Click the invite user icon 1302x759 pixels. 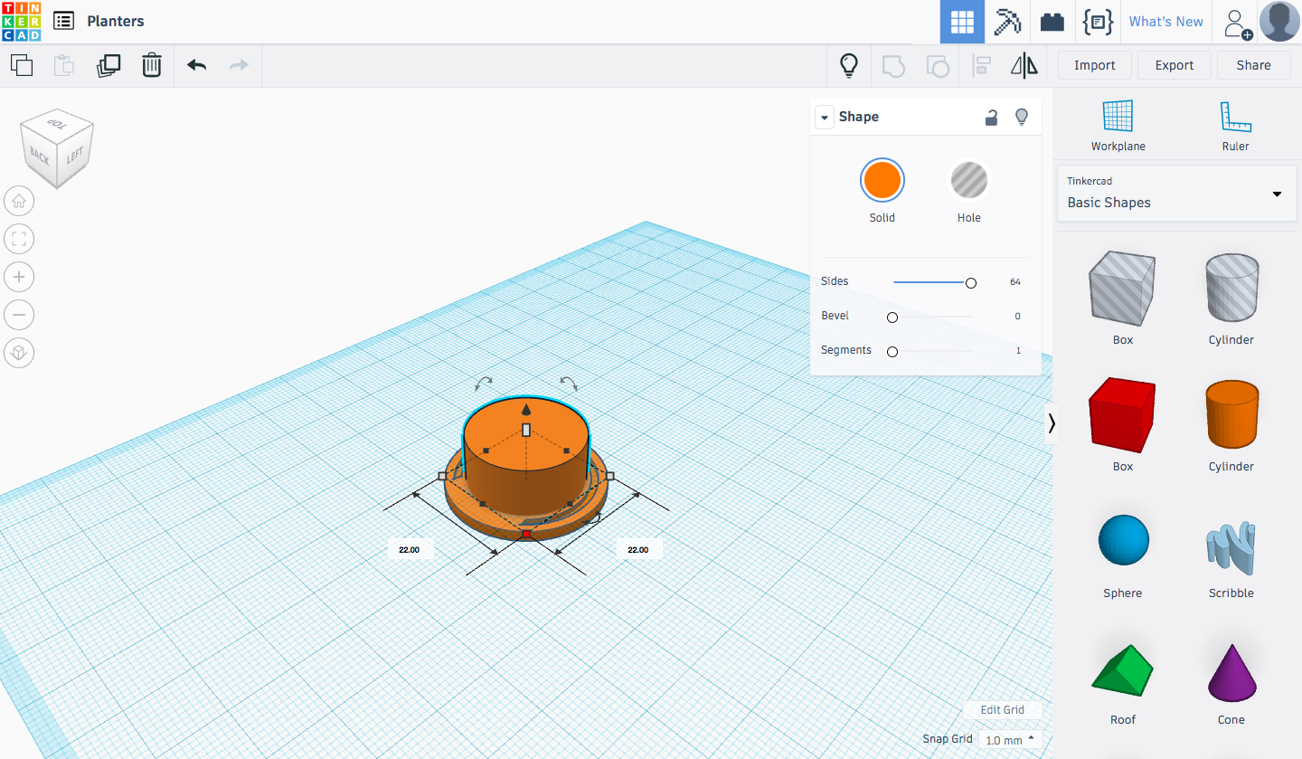[1237, 24]
